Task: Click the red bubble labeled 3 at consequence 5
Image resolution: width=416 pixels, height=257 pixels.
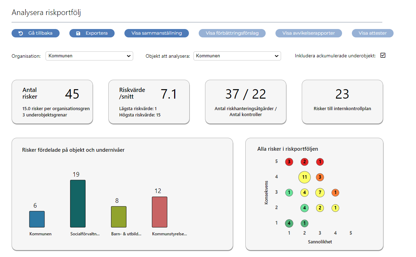Action: tap(289, 162)
